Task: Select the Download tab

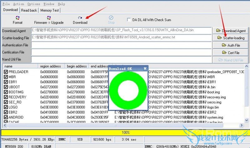Action: [x=11, y=10]
